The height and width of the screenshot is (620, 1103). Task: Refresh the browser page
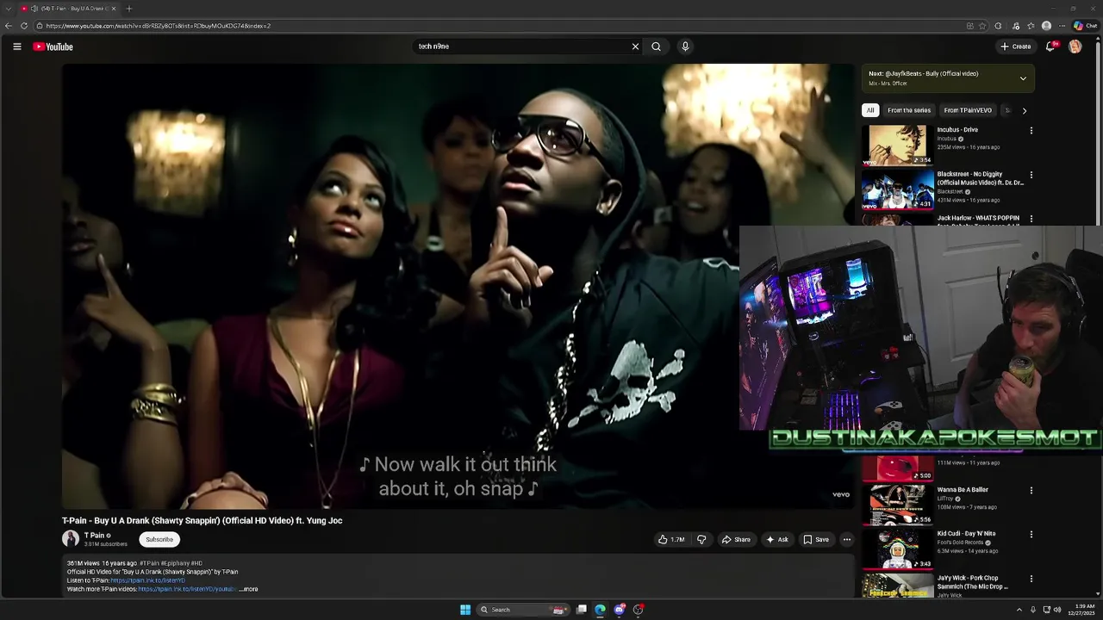pyautogui.click(x=24, y=26)
